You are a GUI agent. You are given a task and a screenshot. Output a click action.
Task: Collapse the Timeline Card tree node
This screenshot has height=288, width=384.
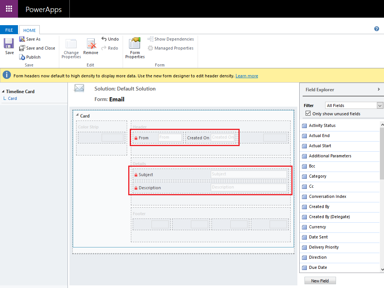pos(3,91)
